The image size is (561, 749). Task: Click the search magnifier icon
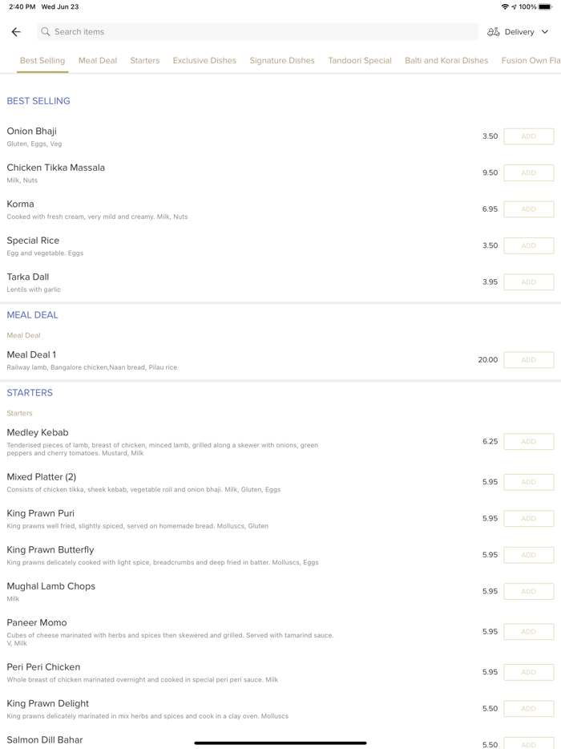tap(46, 32)
